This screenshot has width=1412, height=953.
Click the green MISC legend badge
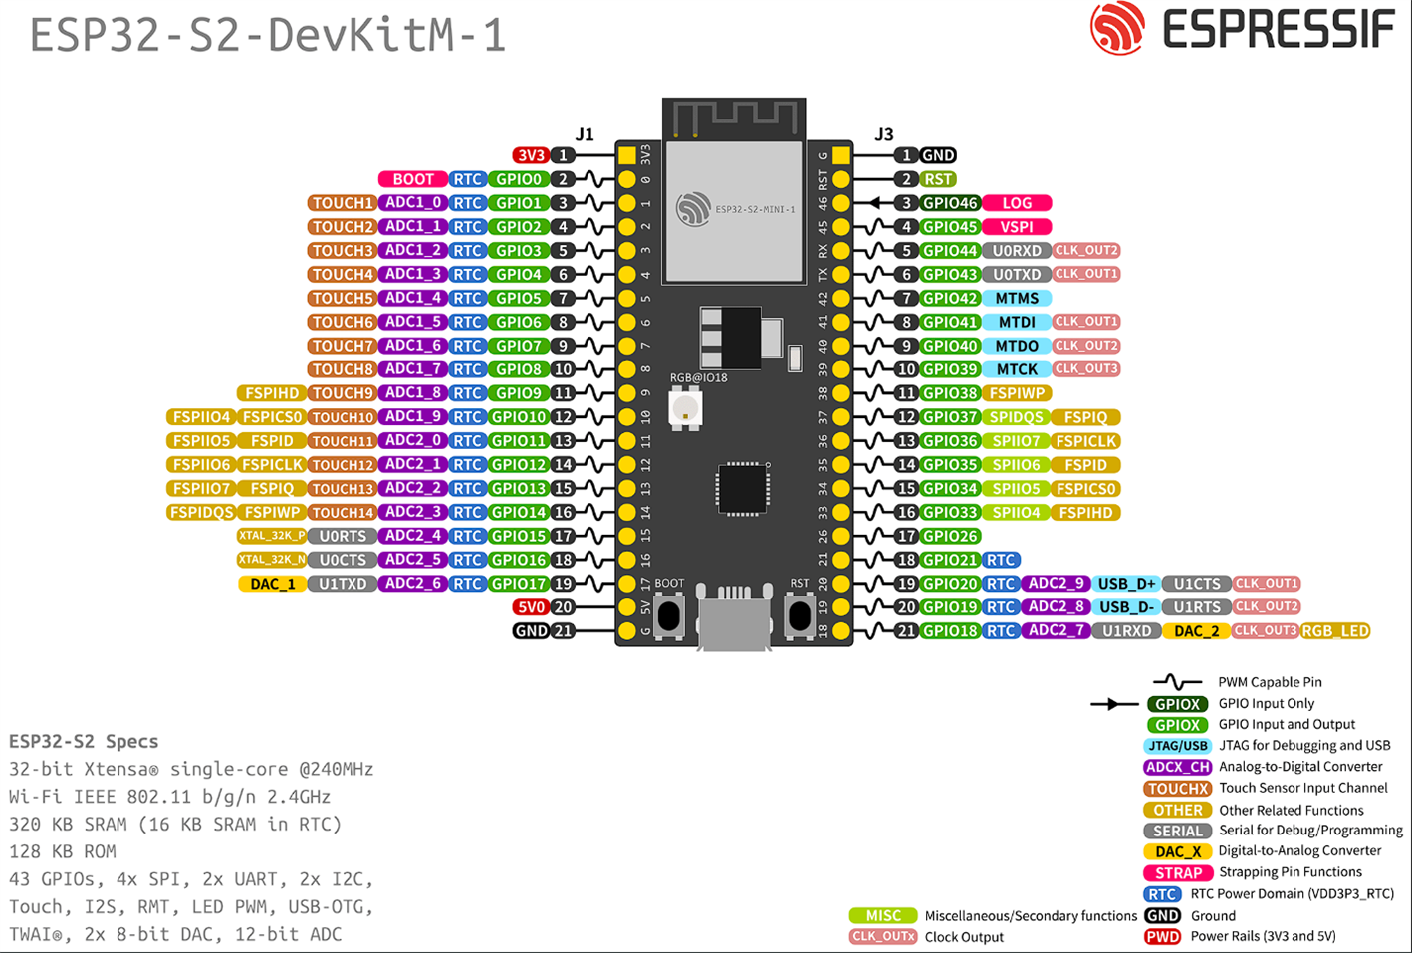882,915
